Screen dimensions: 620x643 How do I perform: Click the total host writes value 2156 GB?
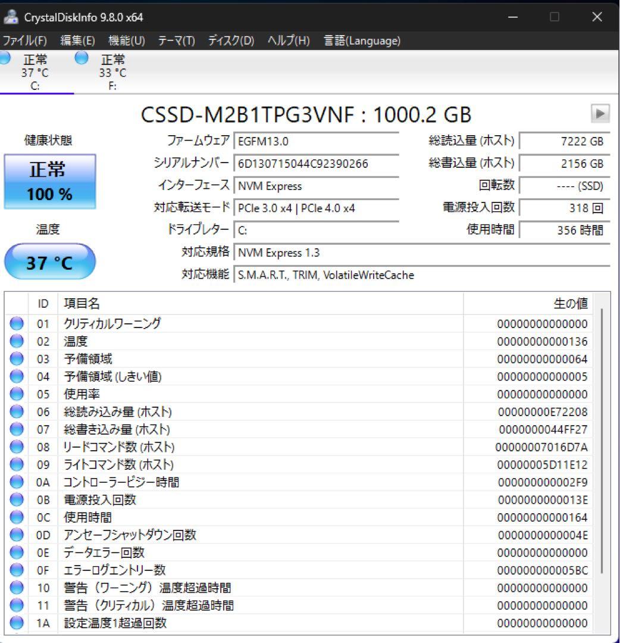click(565, 164)
